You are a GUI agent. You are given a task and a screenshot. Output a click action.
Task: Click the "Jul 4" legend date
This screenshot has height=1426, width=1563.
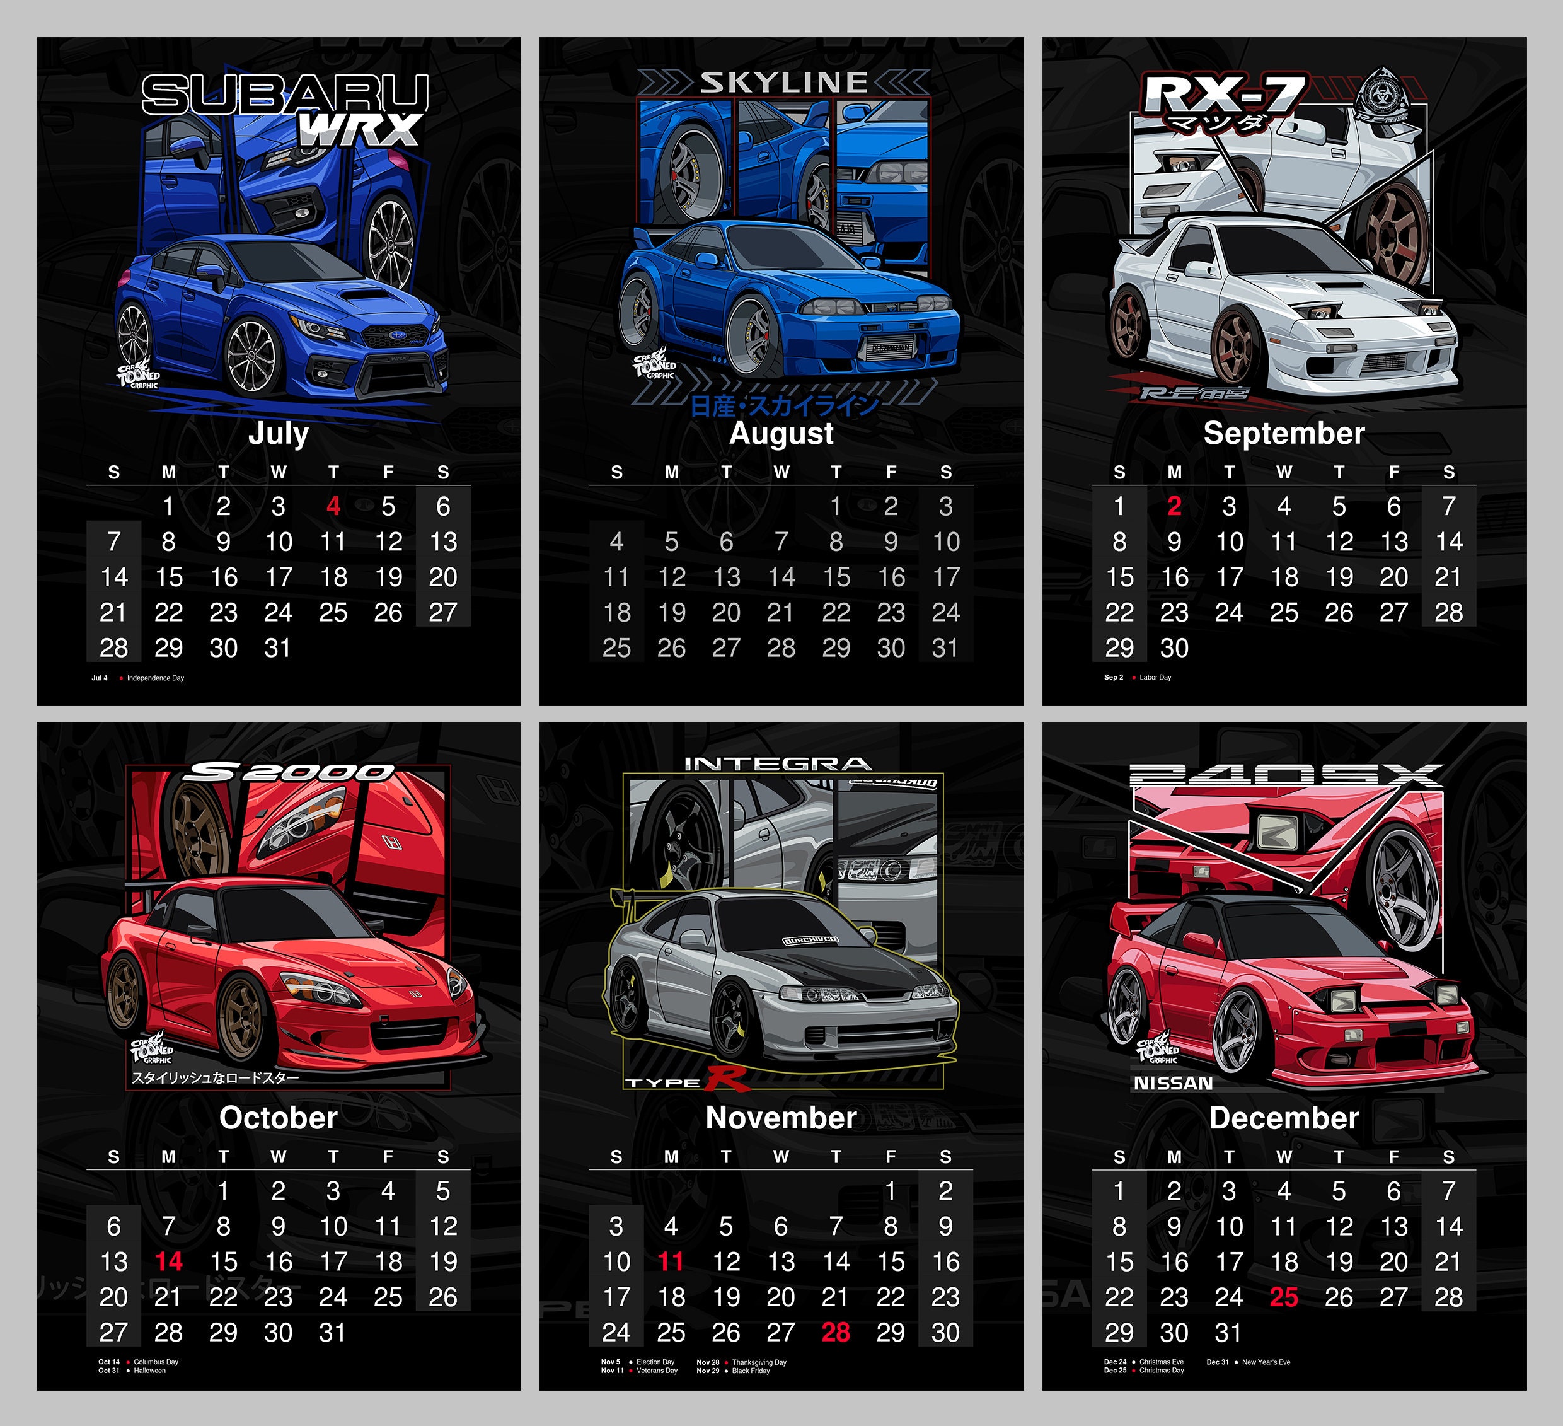[100, 678]
